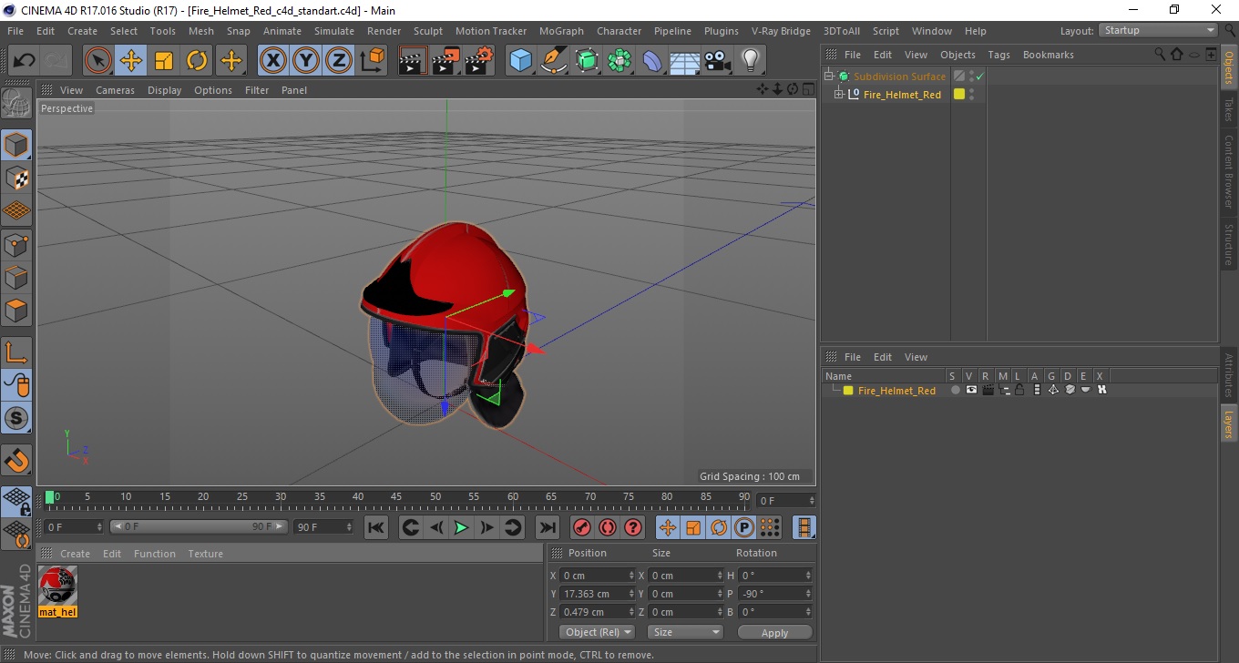Click the Make Editable icon
The height and width of the screenshot is (663, 1239).
[16, 103]
